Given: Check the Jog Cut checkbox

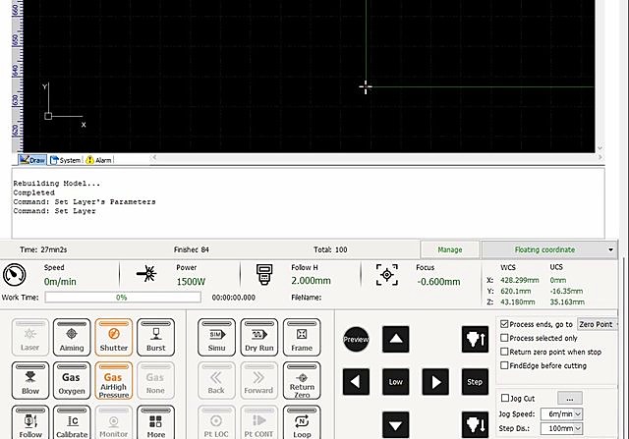Looking at the screenshot, I should point(505,398).
